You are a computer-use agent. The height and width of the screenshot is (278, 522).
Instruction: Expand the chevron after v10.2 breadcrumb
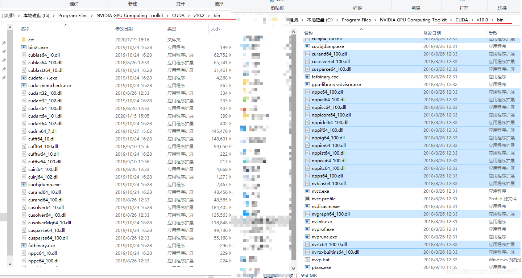(x=209, y=16)
